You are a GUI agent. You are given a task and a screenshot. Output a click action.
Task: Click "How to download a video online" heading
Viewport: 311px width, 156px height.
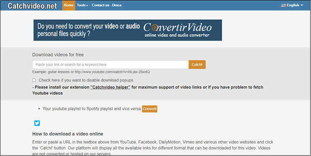[68, 134]
